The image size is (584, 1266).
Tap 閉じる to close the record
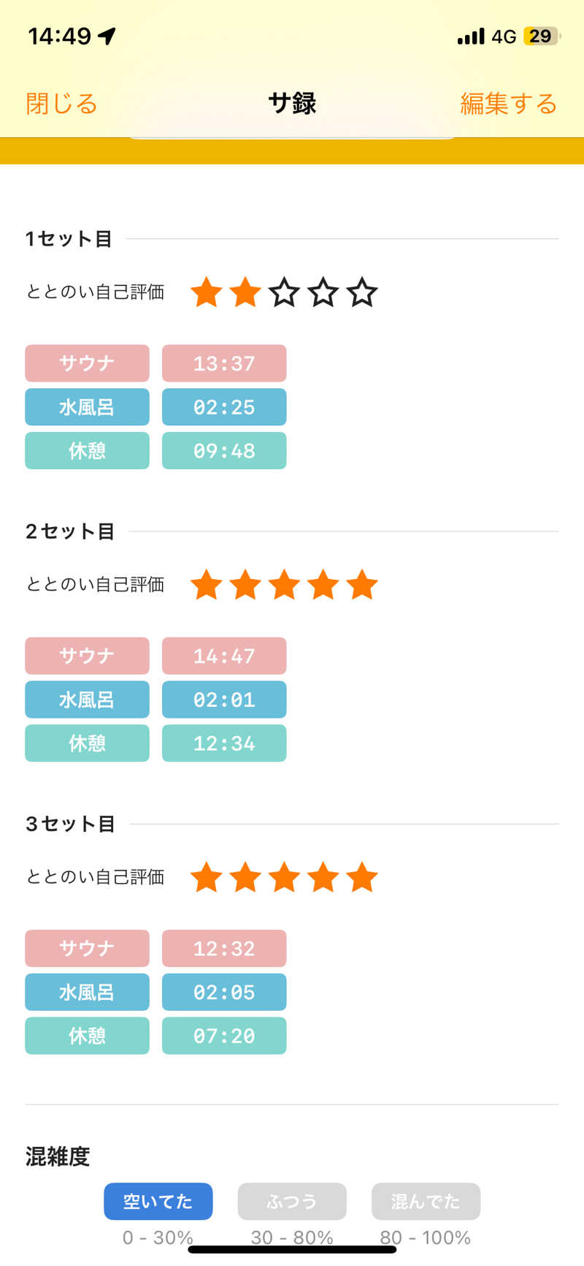[x=61, y=104]
